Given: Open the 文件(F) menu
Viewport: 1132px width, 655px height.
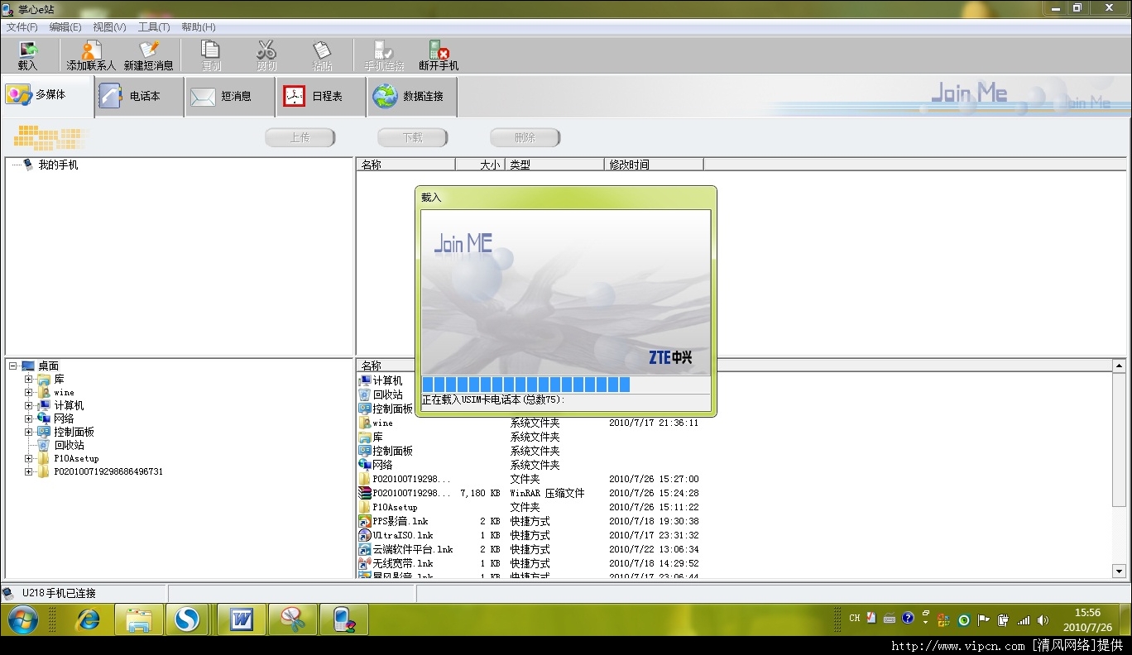Looking at the screenshot, I should coord(22,27).
